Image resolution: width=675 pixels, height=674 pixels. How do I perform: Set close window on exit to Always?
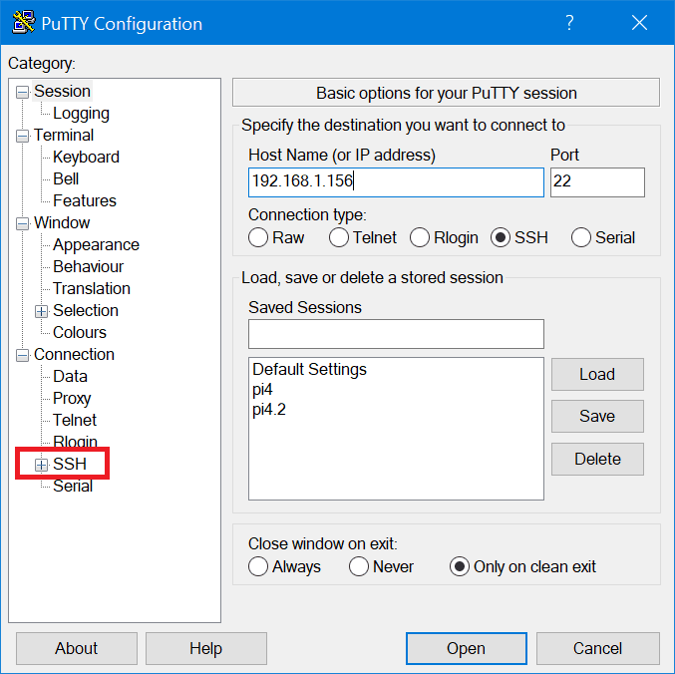pyautogui.click(x=258, y=566)
